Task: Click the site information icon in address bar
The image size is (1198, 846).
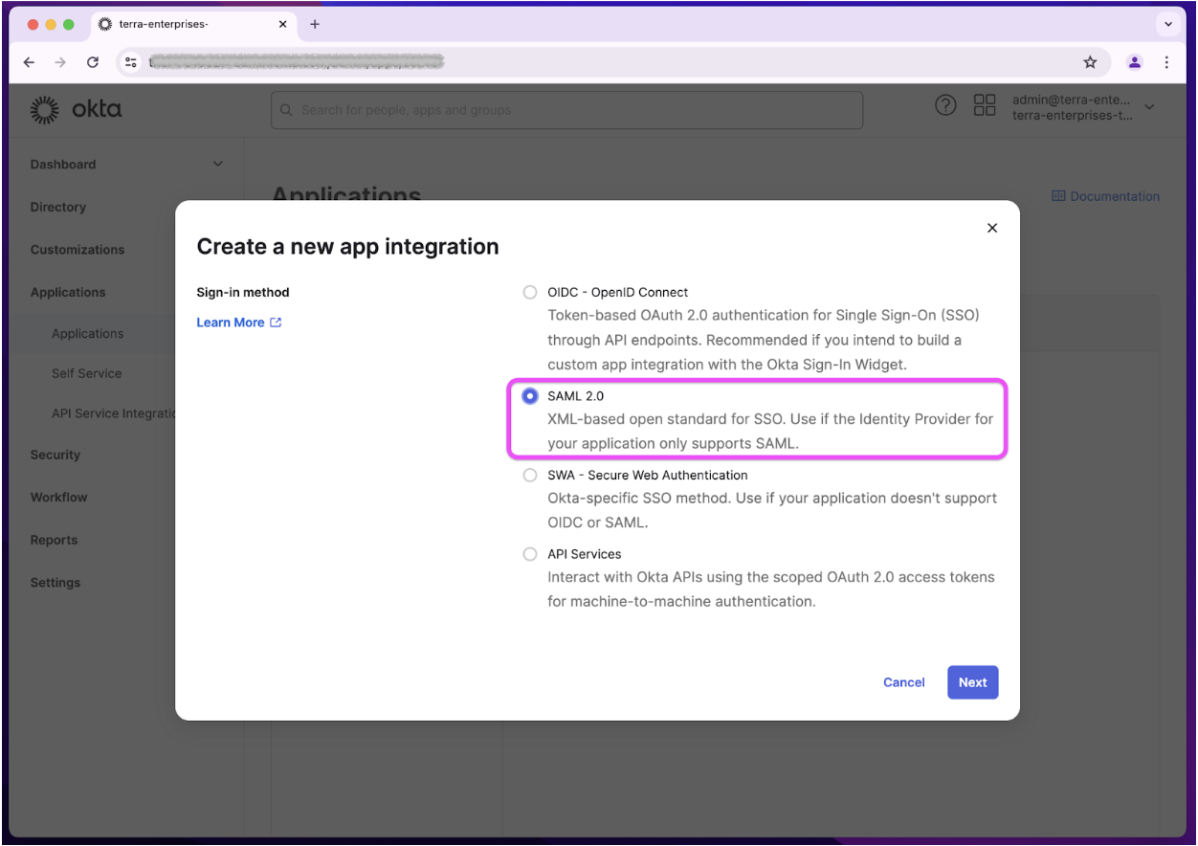Action: tap(131, 62)
